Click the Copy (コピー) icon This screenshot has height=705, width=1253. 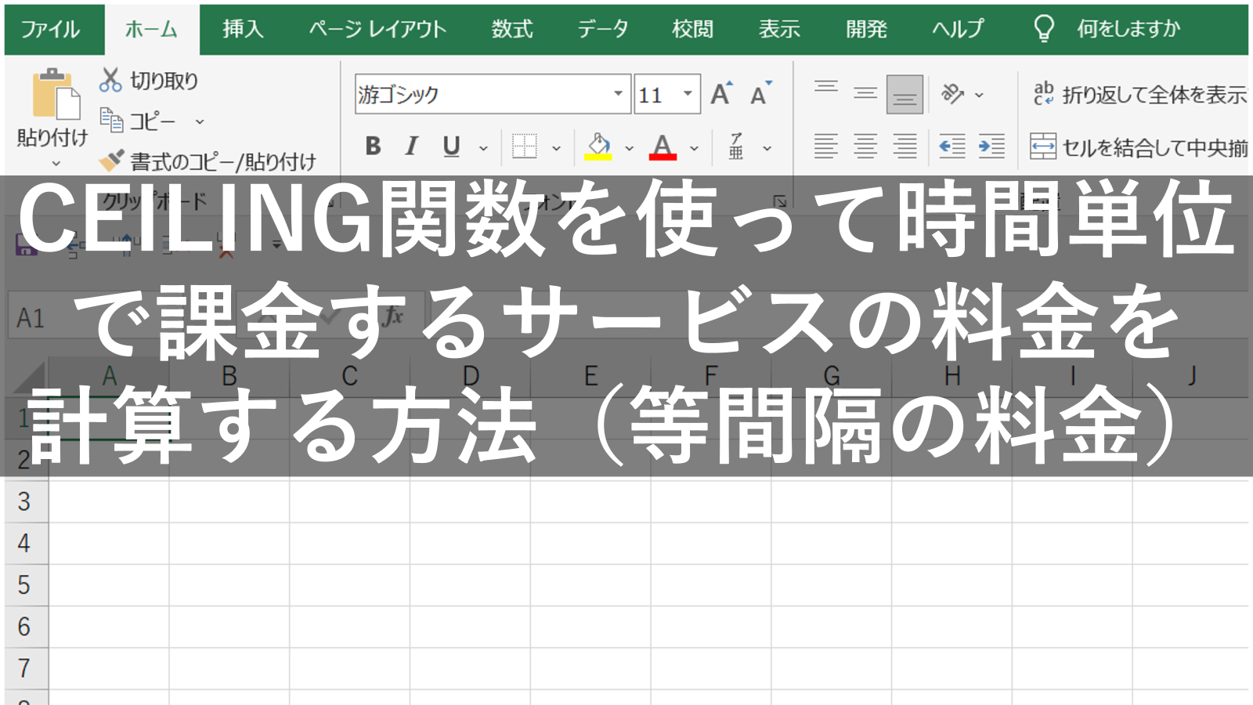click(x=111, y=121)
